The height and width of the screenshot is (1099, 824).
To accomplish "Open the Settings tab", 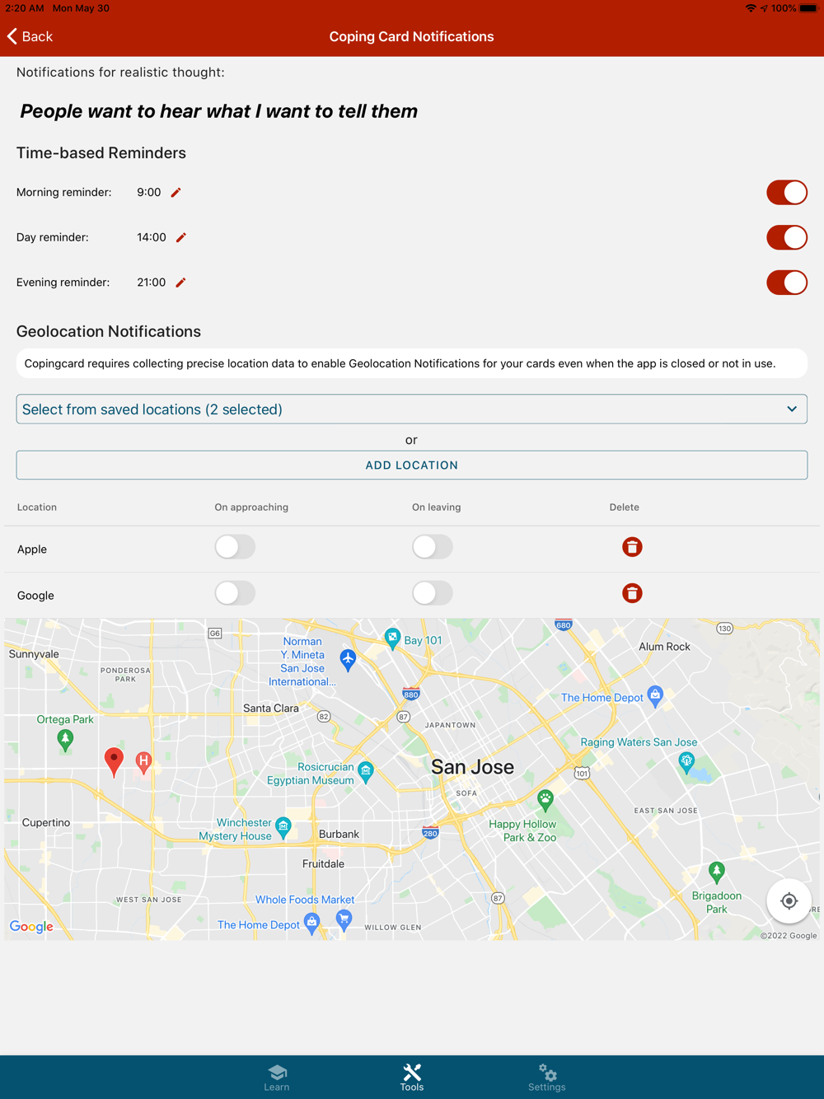I will click(x=547, y=1077).
